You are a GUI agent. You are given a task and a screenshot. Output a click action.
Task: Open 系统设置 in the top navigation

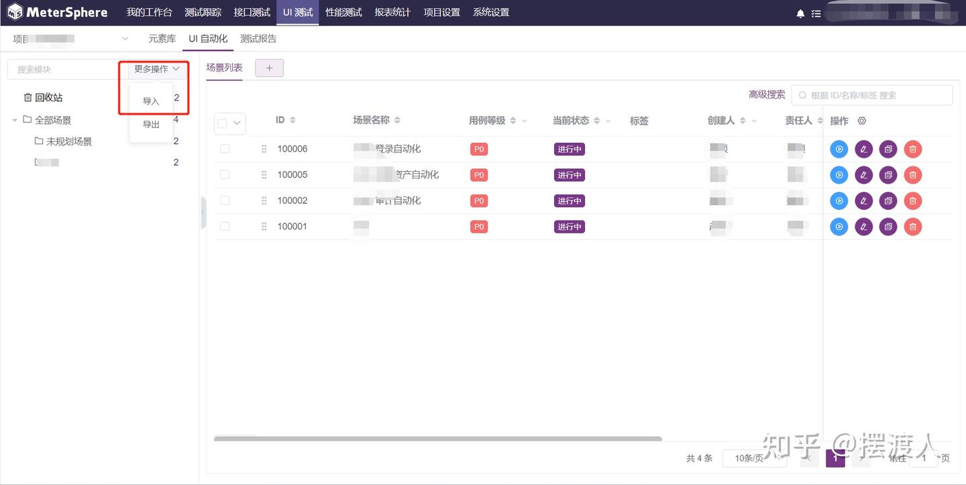491,13
